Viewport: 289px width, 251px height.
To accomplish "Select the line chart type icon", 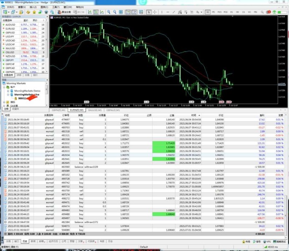I will [x=102, y=12].
